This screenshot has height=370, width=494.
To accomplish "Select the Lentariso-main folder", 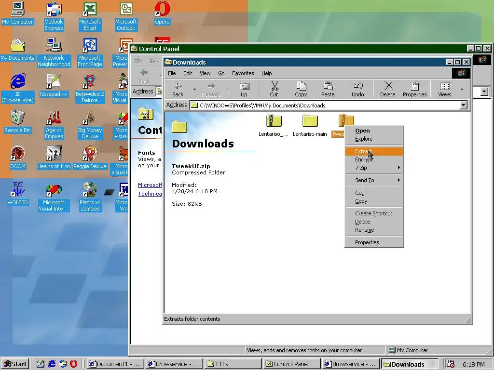I will (310, 125).
